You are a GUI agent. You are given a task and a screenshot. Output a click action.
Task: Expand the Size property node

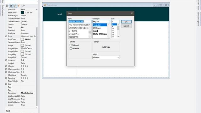tap(6, 84)
